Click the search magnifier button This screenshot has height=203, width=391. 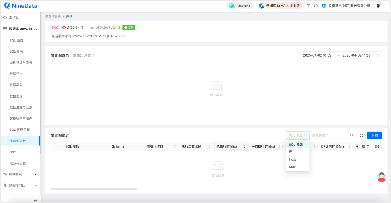(352, 135)
